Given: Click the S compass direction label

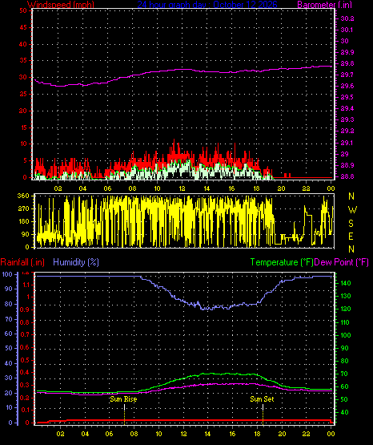Looking at the screenshot, I should (351, 224).
